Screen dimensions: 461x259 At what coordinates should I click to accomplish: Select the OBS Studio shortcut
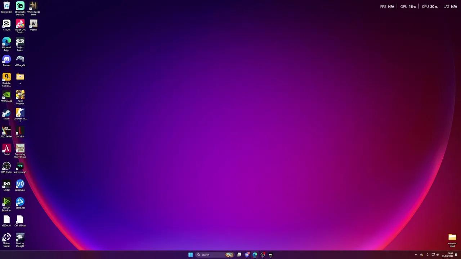(x=6, y=168)
